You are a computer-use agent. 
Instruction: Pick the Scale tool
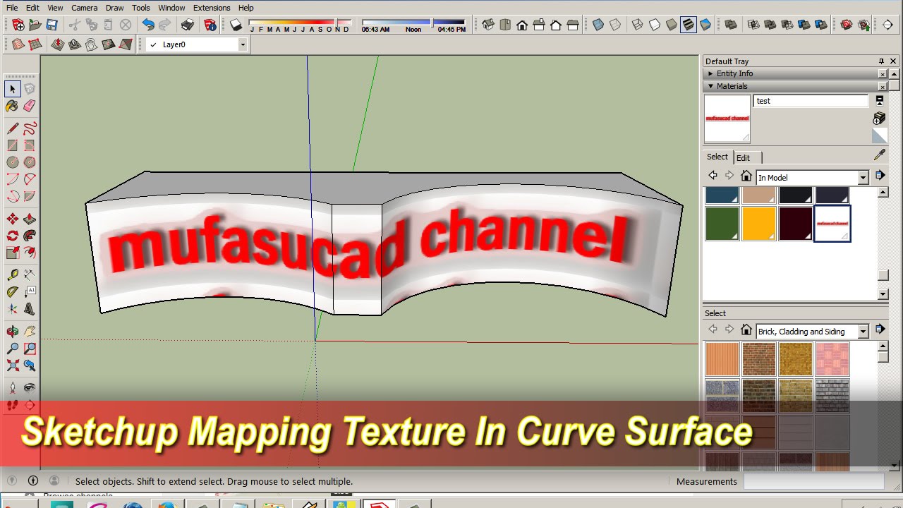pyautogui.click(x=13, y=253)
